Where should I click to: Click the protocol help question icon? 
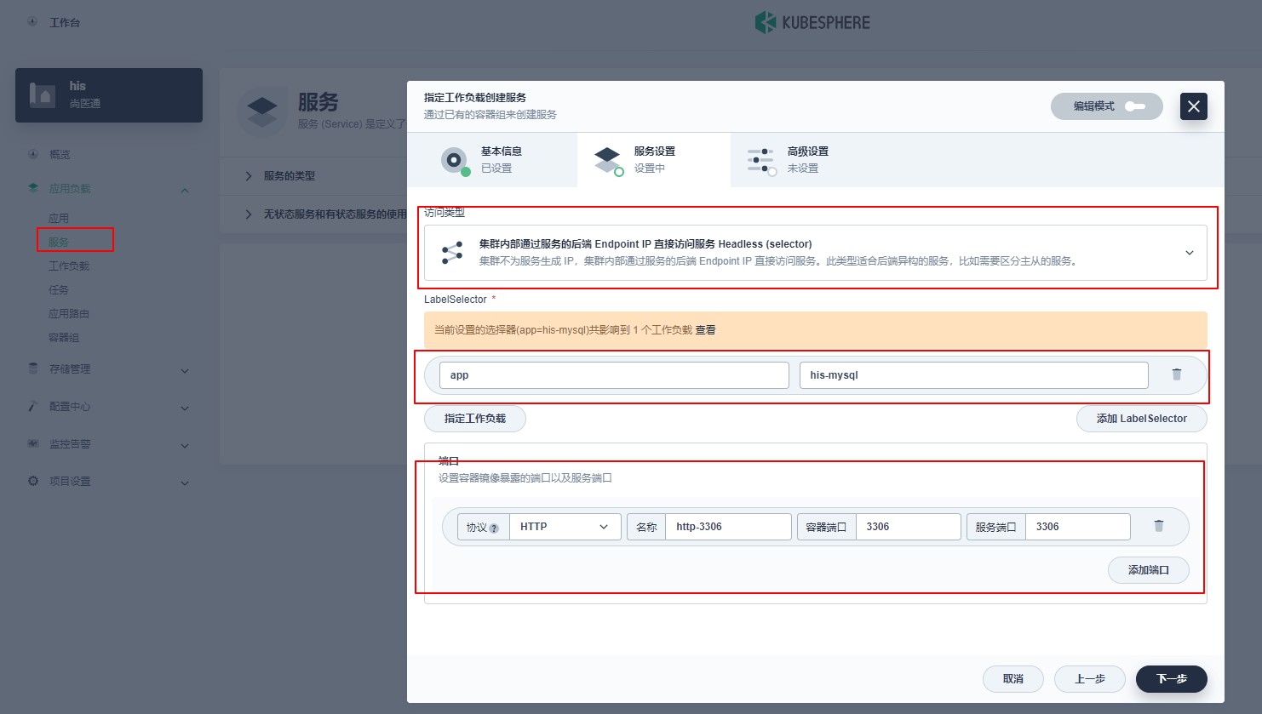494,528
